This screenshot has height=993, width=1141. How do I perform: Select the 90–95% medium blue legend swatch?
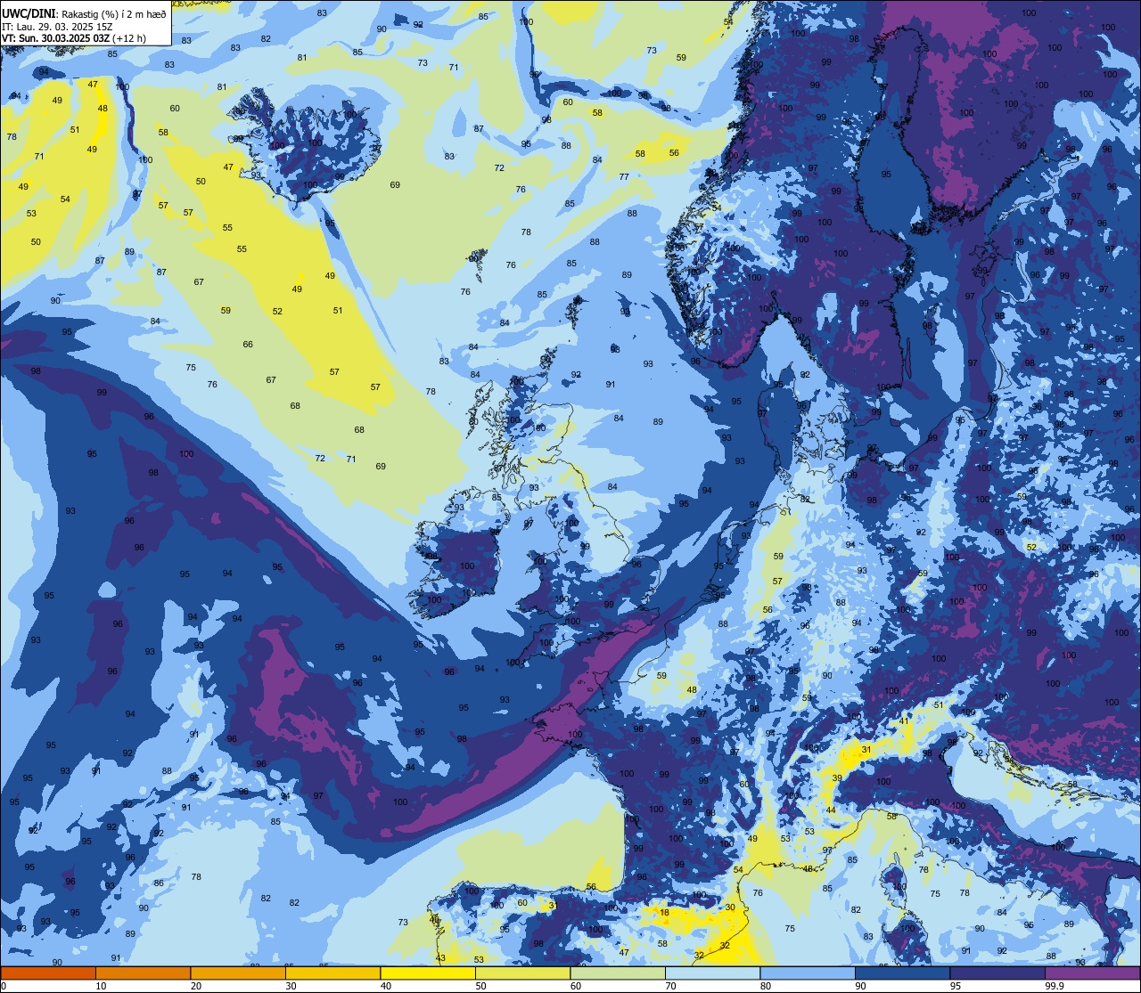point(902,973)
